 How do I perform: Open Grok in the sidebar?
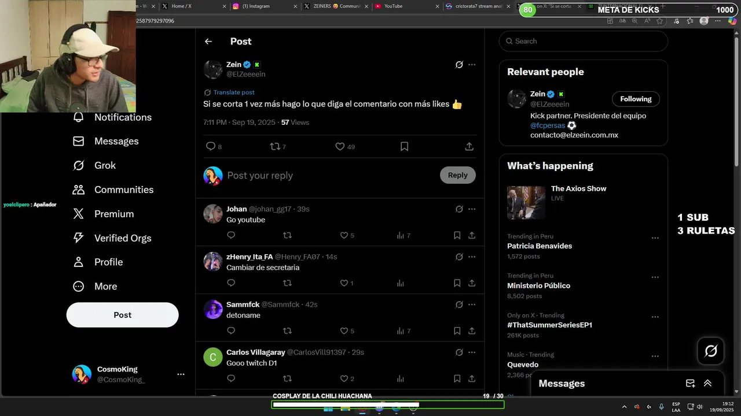pyautogui.click(x=94, y=166)
